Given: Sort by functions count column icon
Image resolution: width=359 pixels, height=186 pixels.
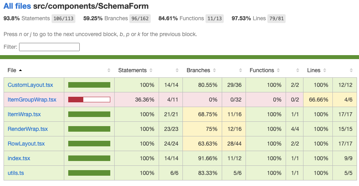Looking at the screenshot, I should (x=298, y=70).
